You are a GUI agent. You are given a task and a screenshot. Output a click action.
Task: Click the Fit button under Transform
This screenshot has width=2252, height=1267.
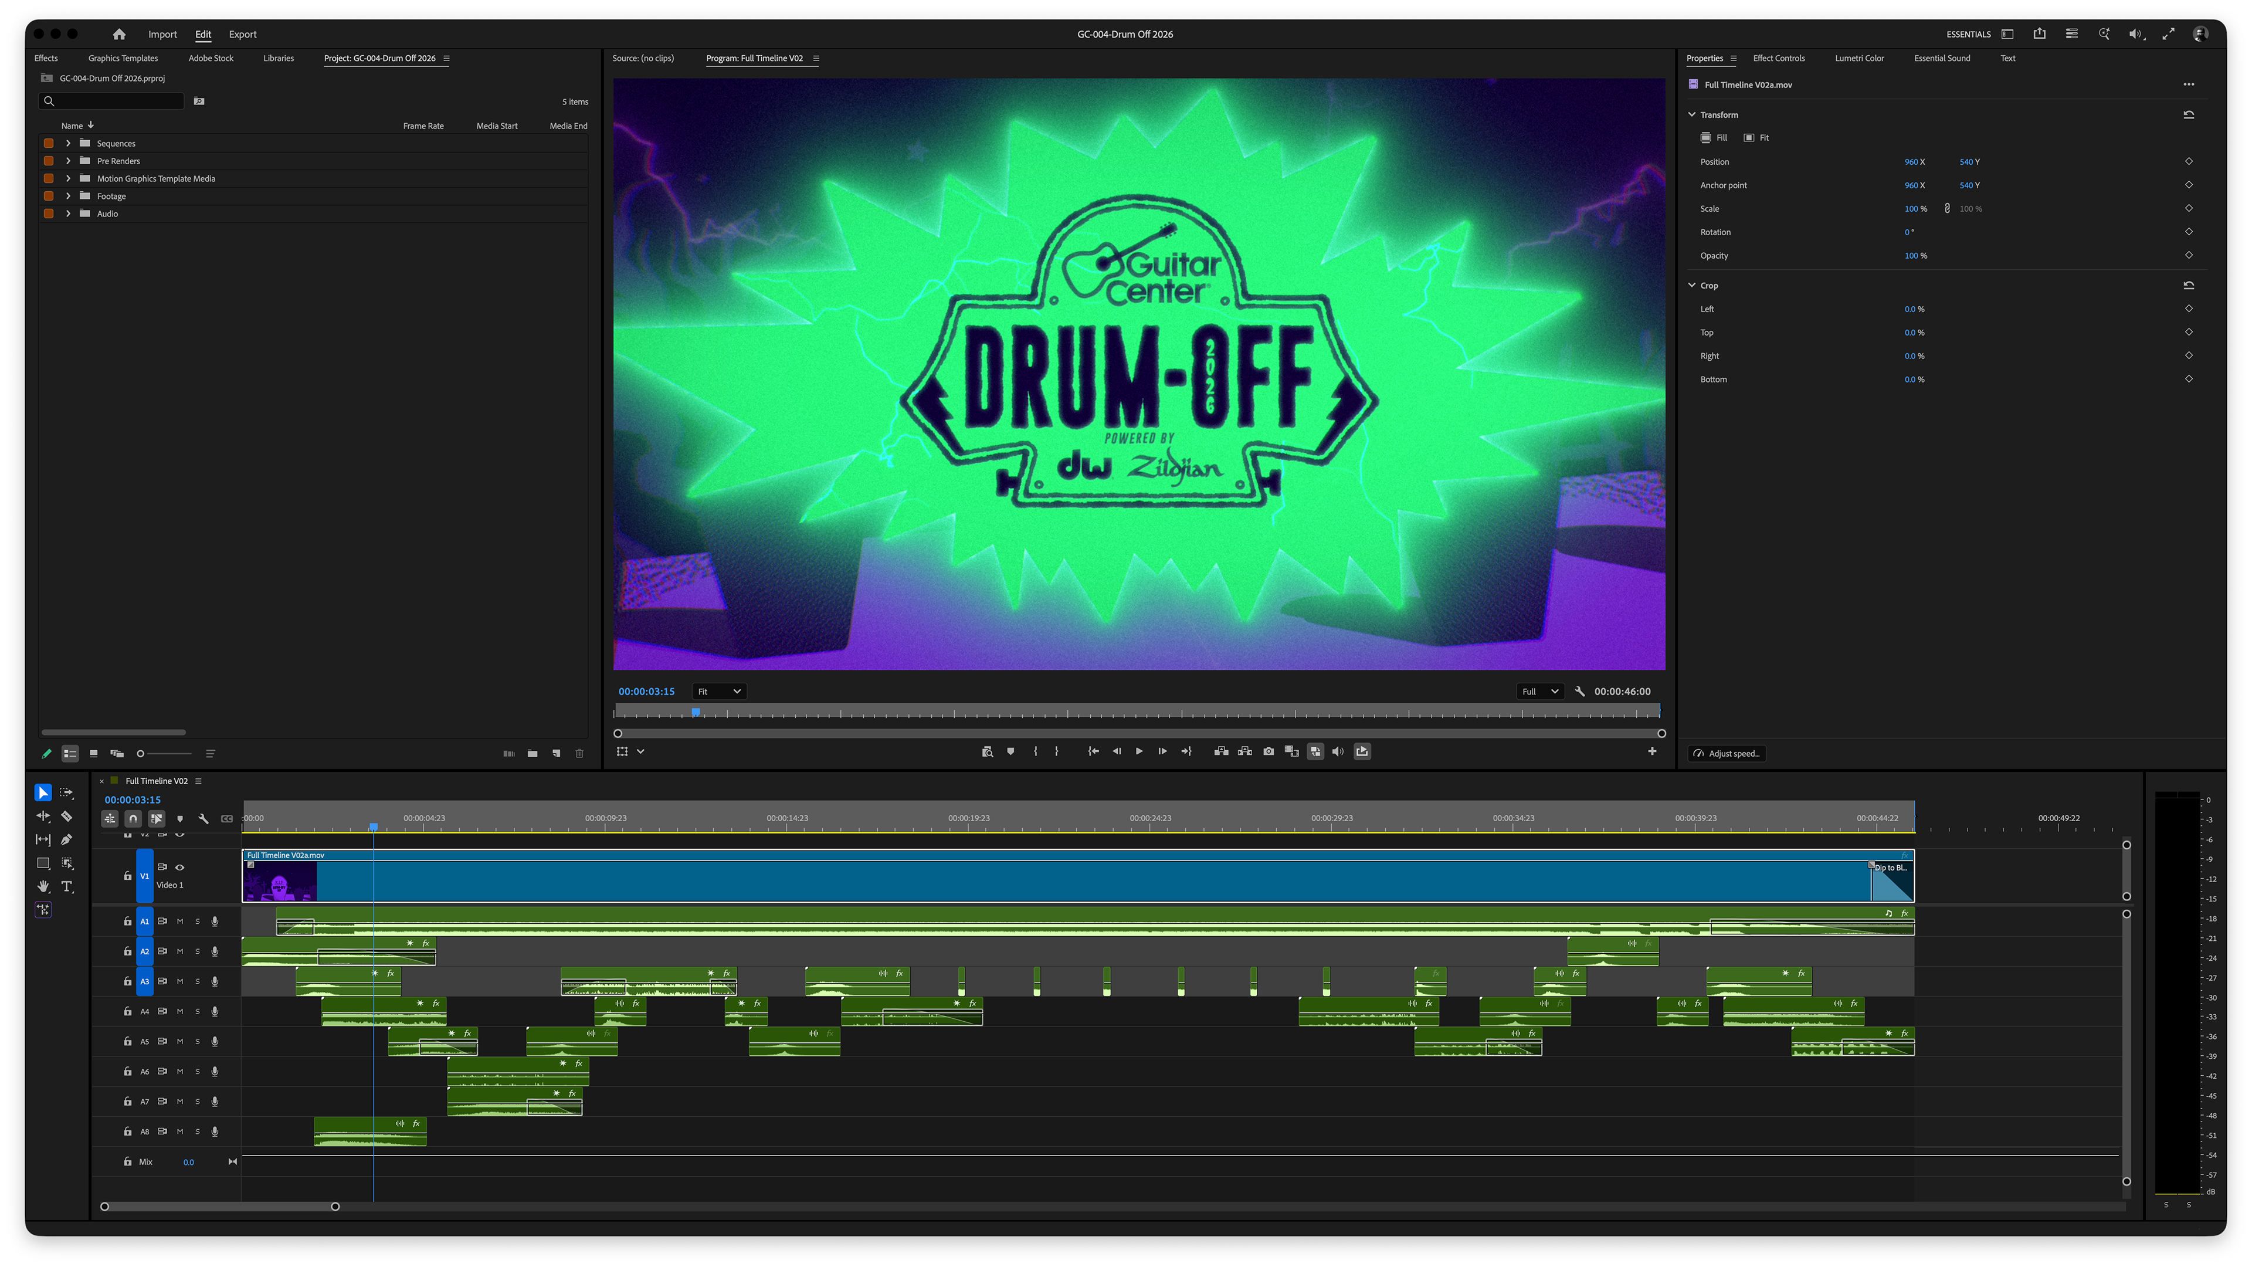1756,138
